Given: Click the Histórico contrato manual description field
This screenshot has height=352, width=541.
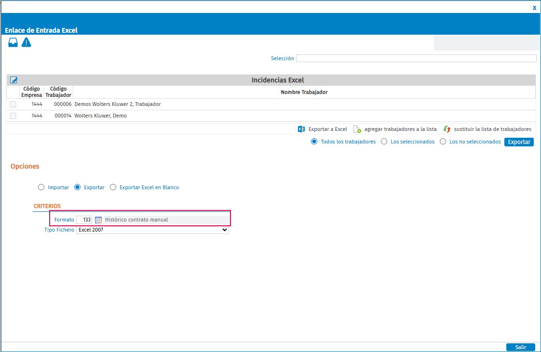Looking at the screenshot, I should coord(166,220).
